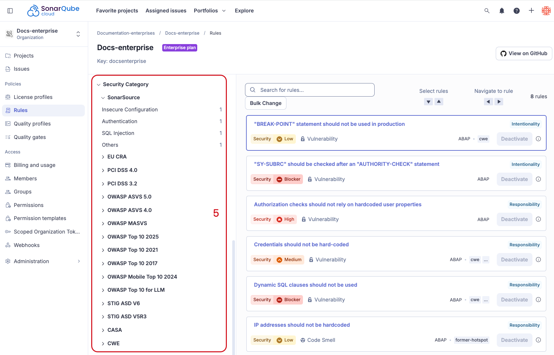Open License profiles in sidebar
This screenshot has height=355, width=554.
tap(43, 97)
